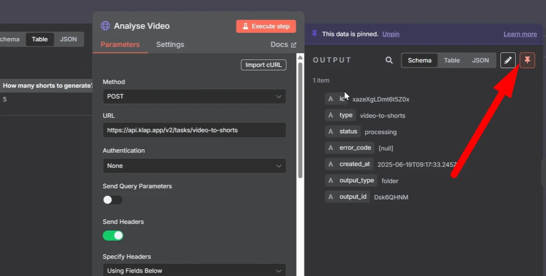Image resolution: width=546 pixels, height=276 pixels.
Task: Click the scrollbar up arrow in the parameters panel
Action: click(300, 58)
